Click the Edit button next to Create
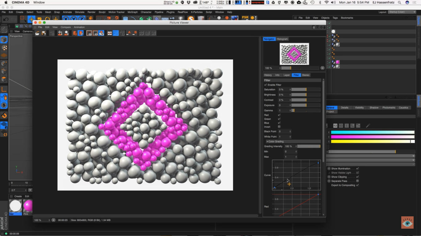 (x=27, y=196)
